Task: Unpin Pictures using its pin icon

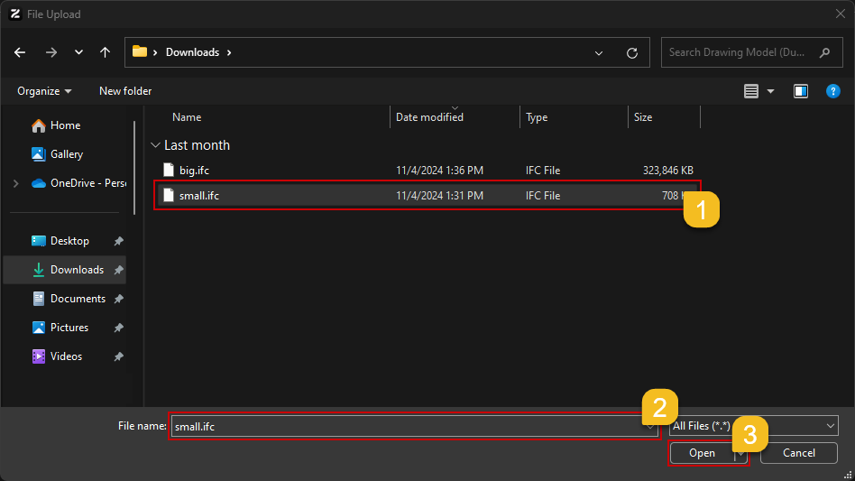Action: [118, 328]
